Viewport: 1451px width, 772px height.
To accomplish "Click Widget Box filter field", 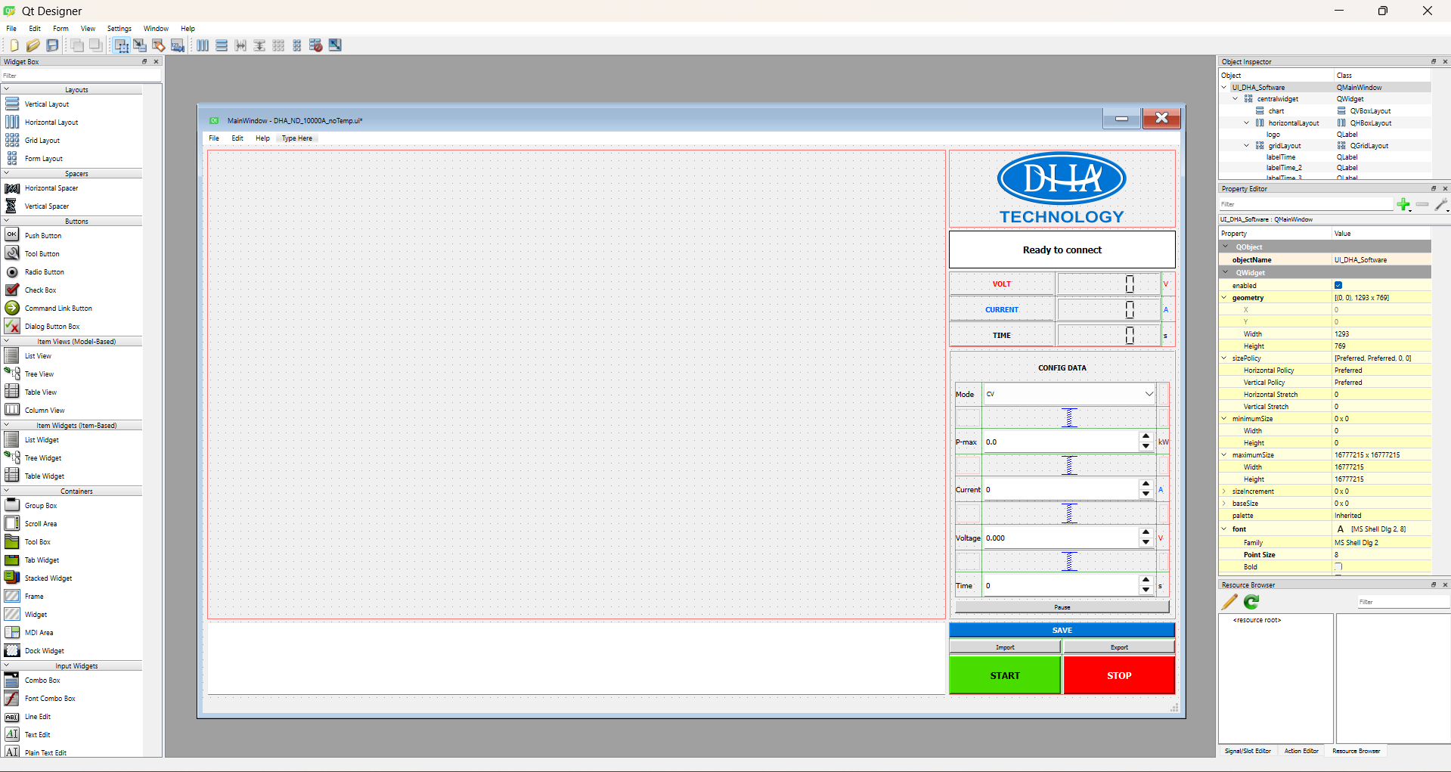I will (81, 76).
